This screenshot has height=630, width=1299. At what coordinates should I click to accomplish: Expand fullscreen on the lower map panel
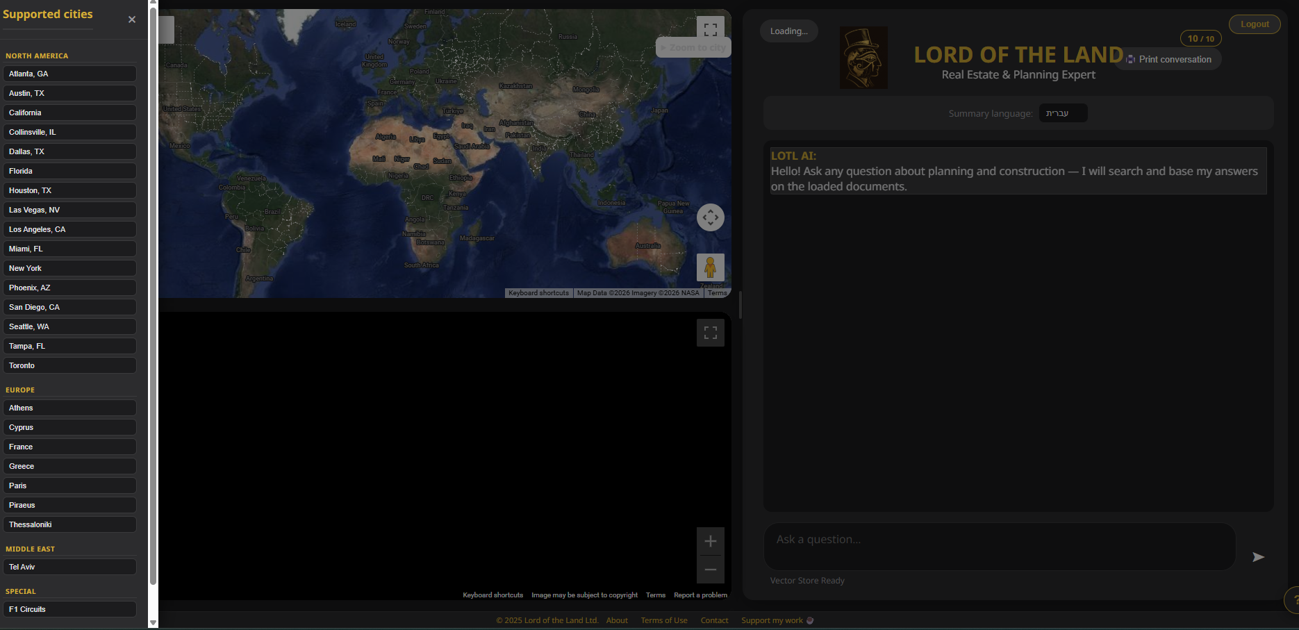pos(710,333)
